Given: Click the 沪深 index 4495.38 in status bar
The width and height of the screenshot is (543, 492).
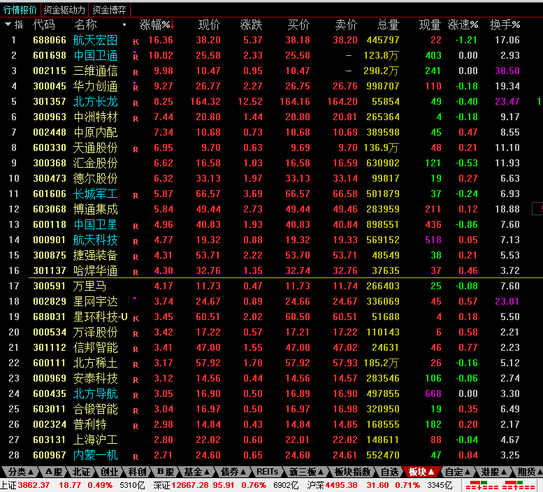Looking at the screenshot, I should coord(341,485).
